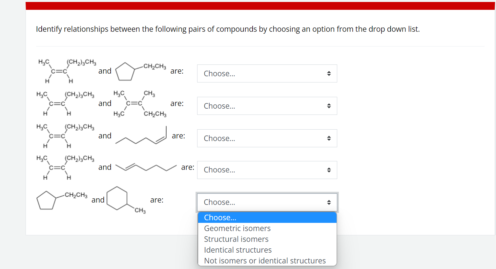Viewport: 496px width, 269px height.
Task: Click the question instruction text
Action: tap(228, 29)
